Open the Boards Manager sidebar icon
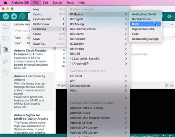 (x=6, y=38)
